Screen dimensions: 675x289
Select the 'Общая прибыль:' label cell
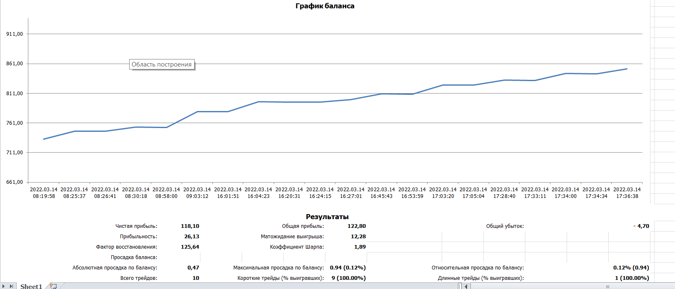303,226
